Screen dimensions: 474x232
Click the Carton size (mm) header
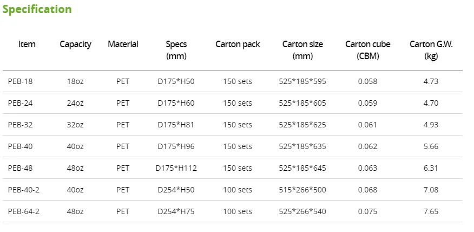[302, 50]
